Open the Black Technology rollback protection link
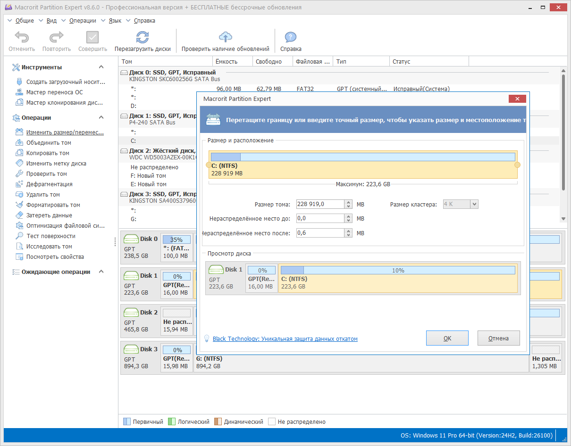The height and width of the screenshot is (446, 571). (285, 339)
